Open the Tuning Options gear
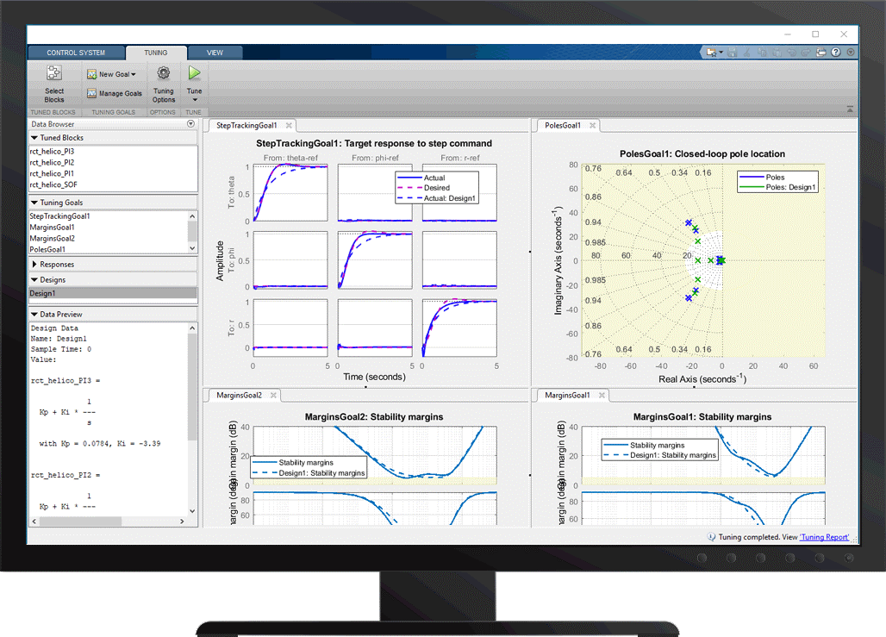Image resolution: width=886 pixels, height=637 pixels. 163,74
